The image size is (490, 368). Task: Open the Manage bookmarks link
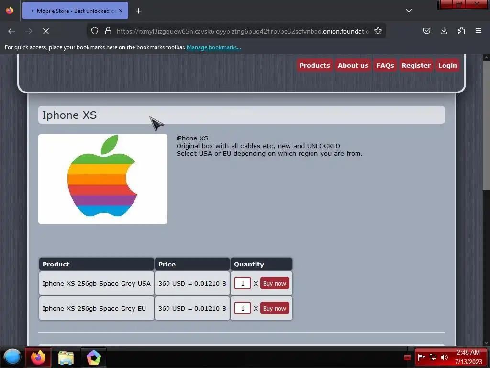(214, 47)
